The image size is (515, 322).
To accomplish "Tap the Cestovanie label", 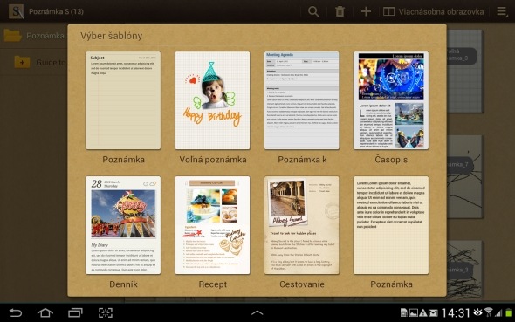I will pyautogui.click(x=302, y=284).
